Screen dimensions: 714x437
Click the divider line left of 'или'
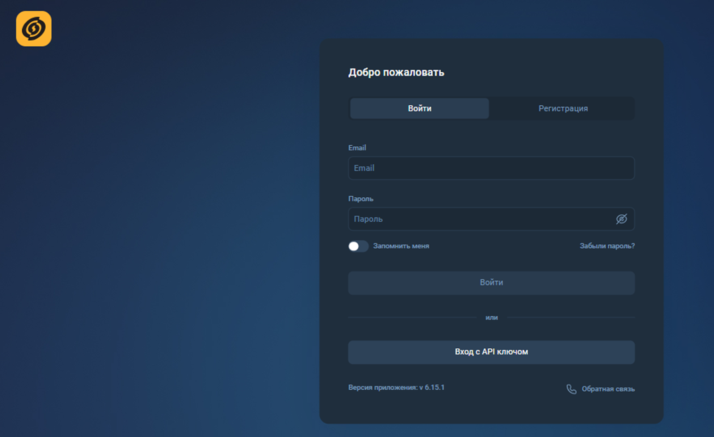point(412,318)
